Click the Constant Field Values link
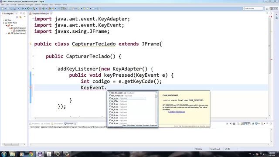Viewport: 279px width, 157px height. click(177, 112)
